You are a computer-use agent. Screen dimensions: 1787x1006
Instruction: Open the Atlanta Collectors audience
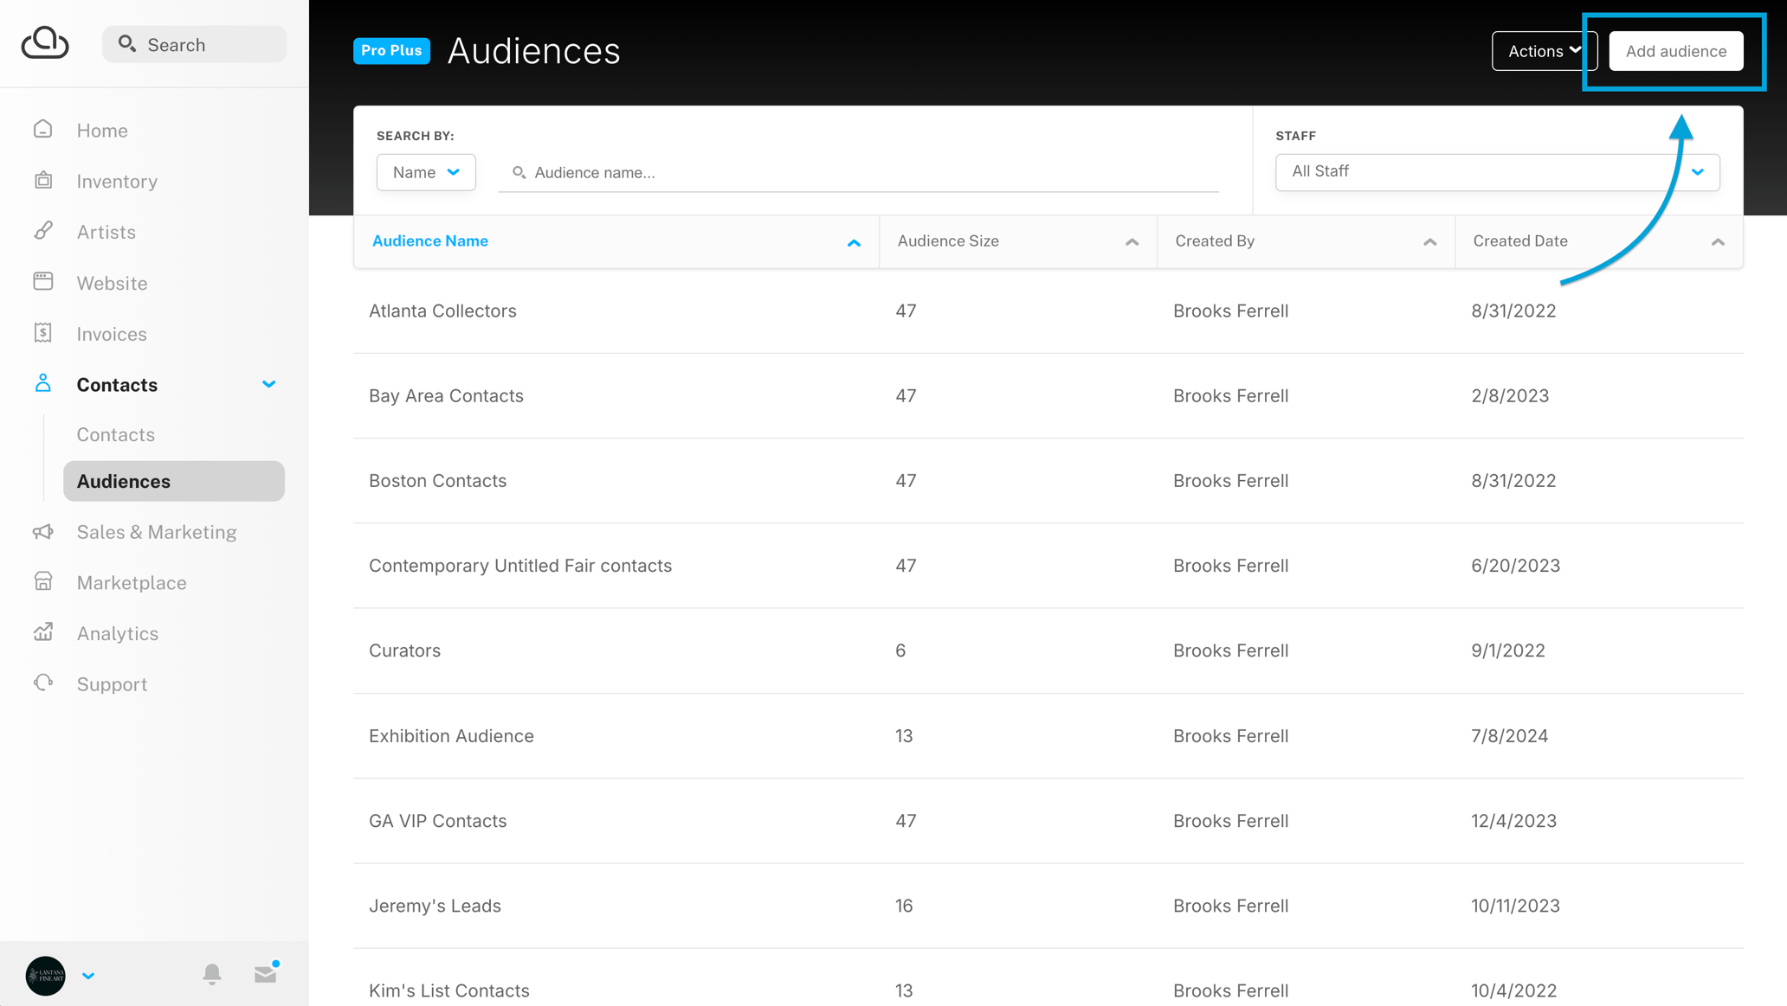coord(442,311)
